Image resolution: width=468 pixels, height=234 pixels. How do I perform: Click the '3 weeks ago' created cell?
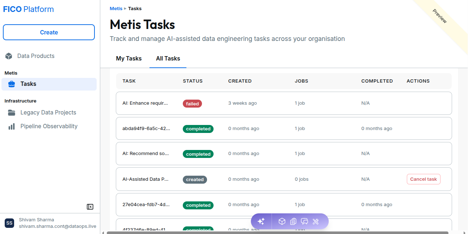coord(243,103)
